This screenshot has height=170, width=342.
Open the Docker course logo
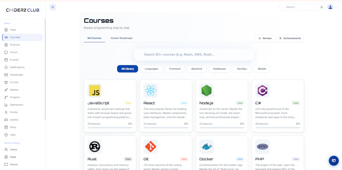tap(206, 147)
